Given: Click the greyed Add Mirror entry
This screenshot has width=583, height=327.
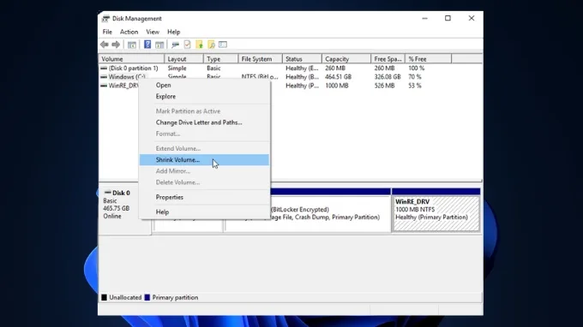Looking at the screenshot, I should 204,171.
